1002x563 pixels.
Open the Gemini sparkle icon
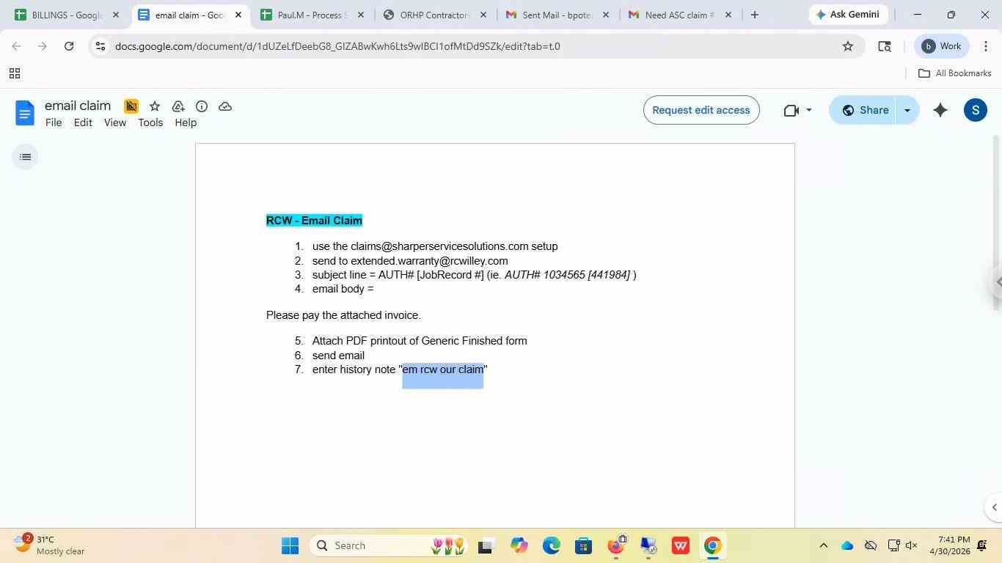[940, 110]
